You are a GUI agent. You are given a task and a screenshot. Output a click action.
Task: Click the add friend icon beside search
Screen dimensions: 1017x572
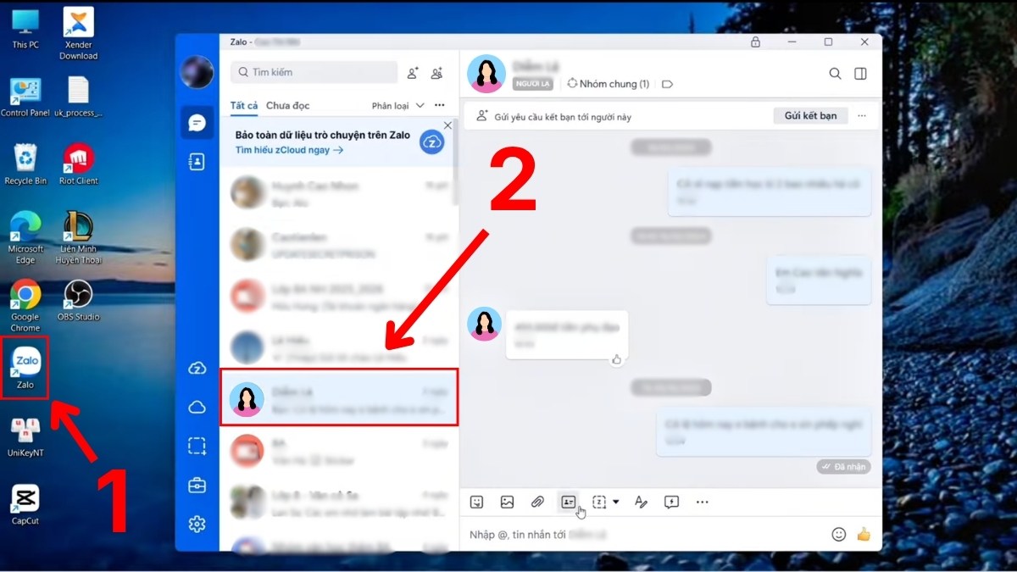point(412,73)
